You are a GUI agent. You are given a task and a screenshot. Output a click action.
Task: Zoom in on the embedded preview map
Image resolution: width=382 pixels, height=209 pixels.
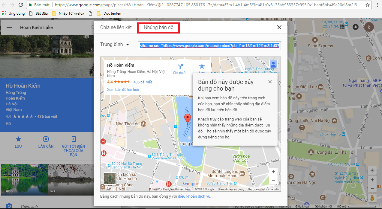click(x=273, y=172)
